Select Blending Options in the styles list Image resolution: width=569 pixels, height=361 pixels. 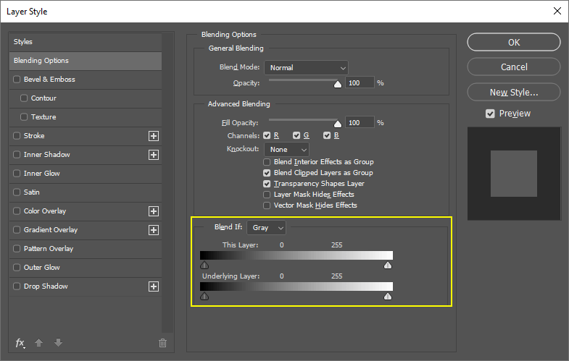click(x=86, y=61)
